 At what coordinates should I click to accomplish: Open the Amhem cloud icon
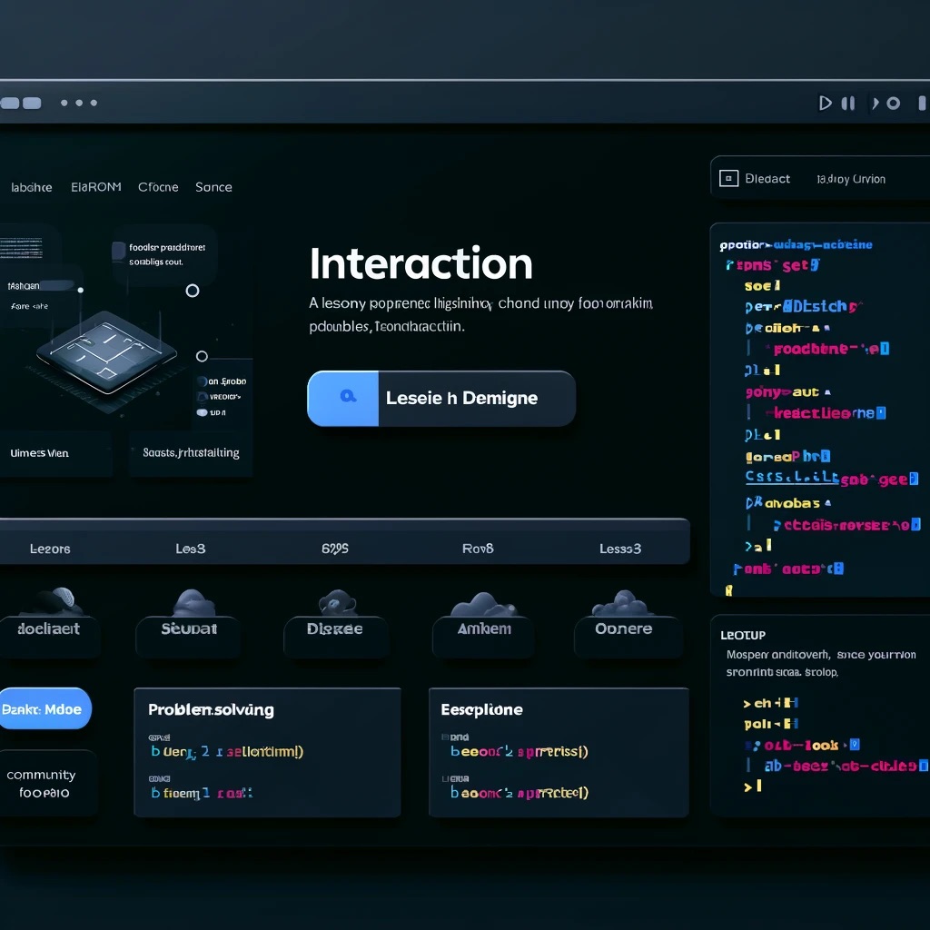(482, 602)
